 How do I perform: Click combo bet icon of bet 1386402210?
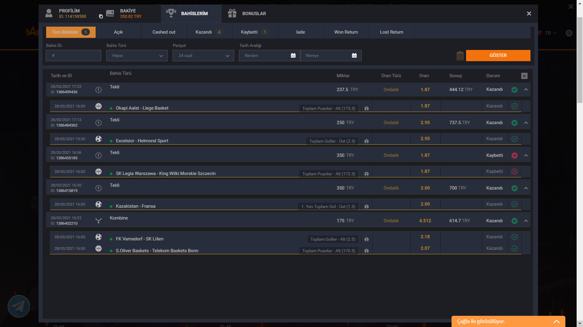(x=98, y=221)
